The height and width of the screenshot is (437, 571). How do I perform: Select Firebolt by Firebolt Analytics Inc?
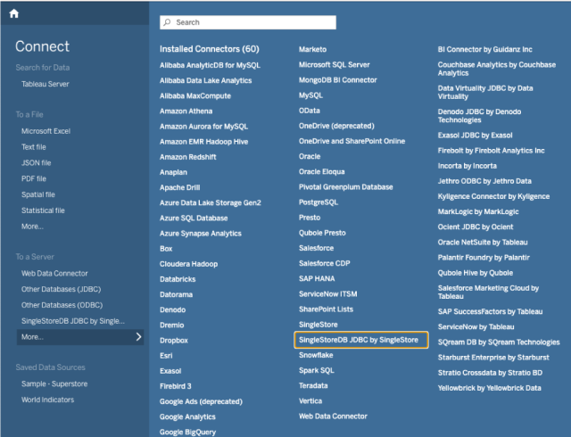tap(492, 151)
